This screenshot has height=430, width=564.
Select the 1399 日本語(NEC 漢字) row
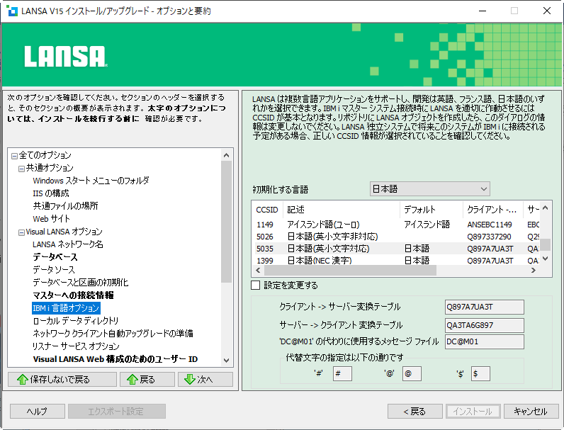[396, 260]
